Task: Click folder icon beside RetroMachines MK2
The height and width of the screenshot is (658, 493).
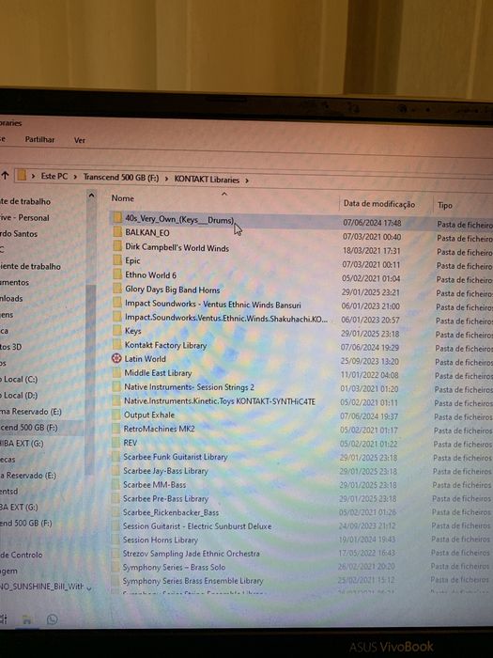Action: tap(116, 429)
